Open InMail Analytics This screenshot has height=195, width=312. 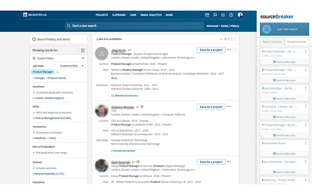pos(151,15)
